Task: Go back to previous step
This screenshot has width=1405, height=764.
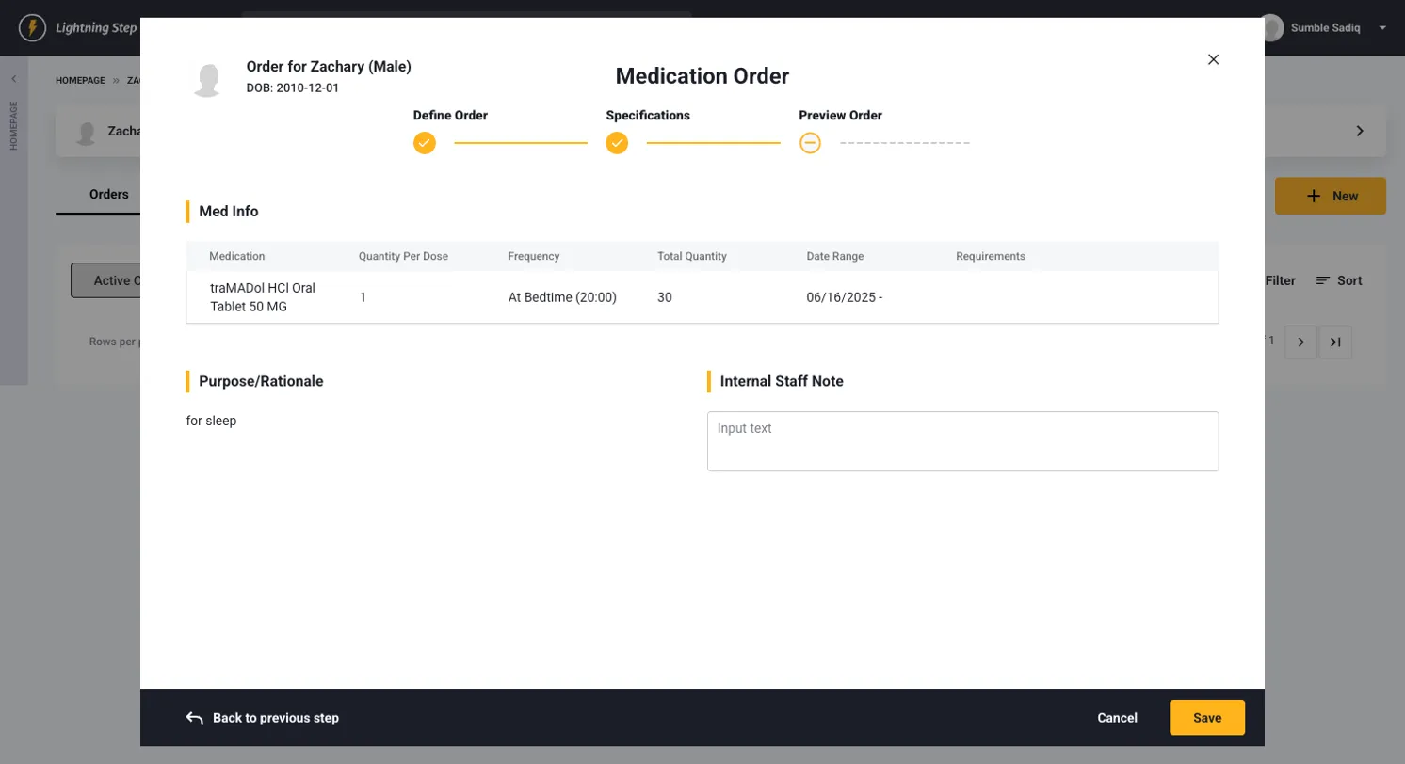Action: pos(275,718)
